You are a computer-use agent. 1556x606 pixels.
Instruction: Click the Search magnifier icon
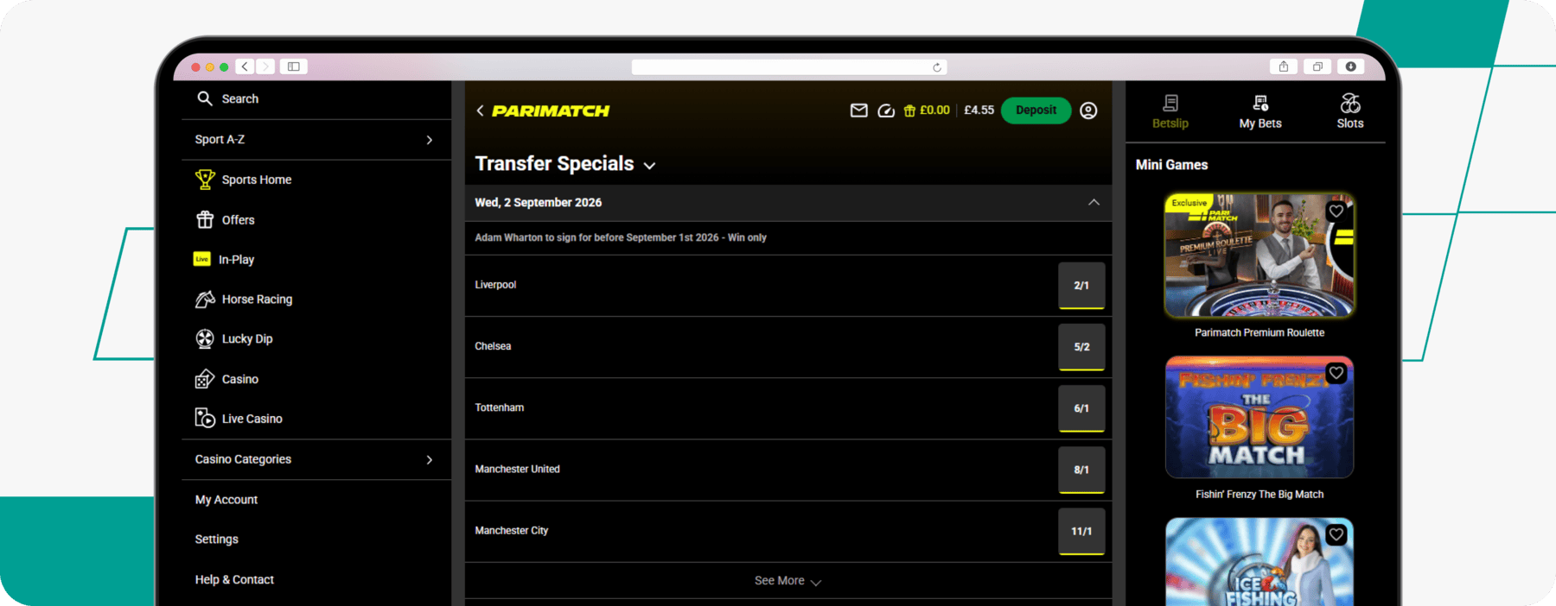(x=205, y=98)
